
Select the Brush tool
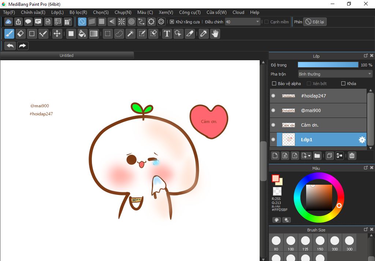tap(10, 34)
